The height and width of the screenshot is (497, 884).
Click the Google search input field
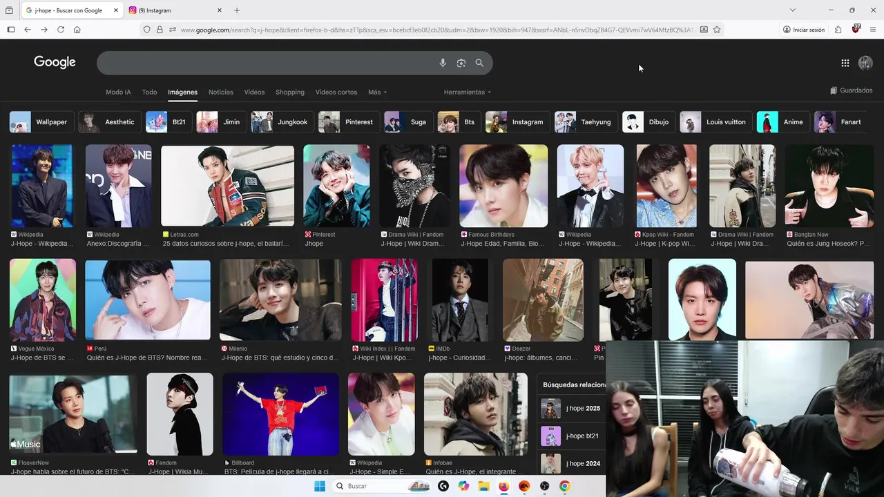(x=266, y=63)
